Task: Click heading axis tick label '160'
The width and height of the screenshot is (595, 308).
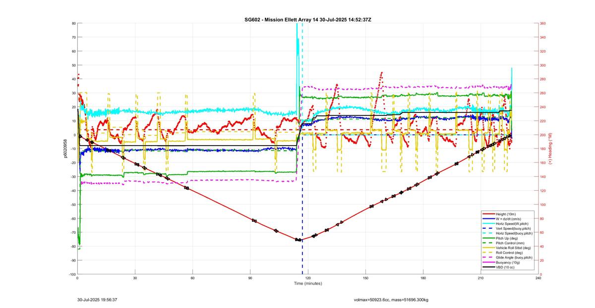Action: point(543,163)
